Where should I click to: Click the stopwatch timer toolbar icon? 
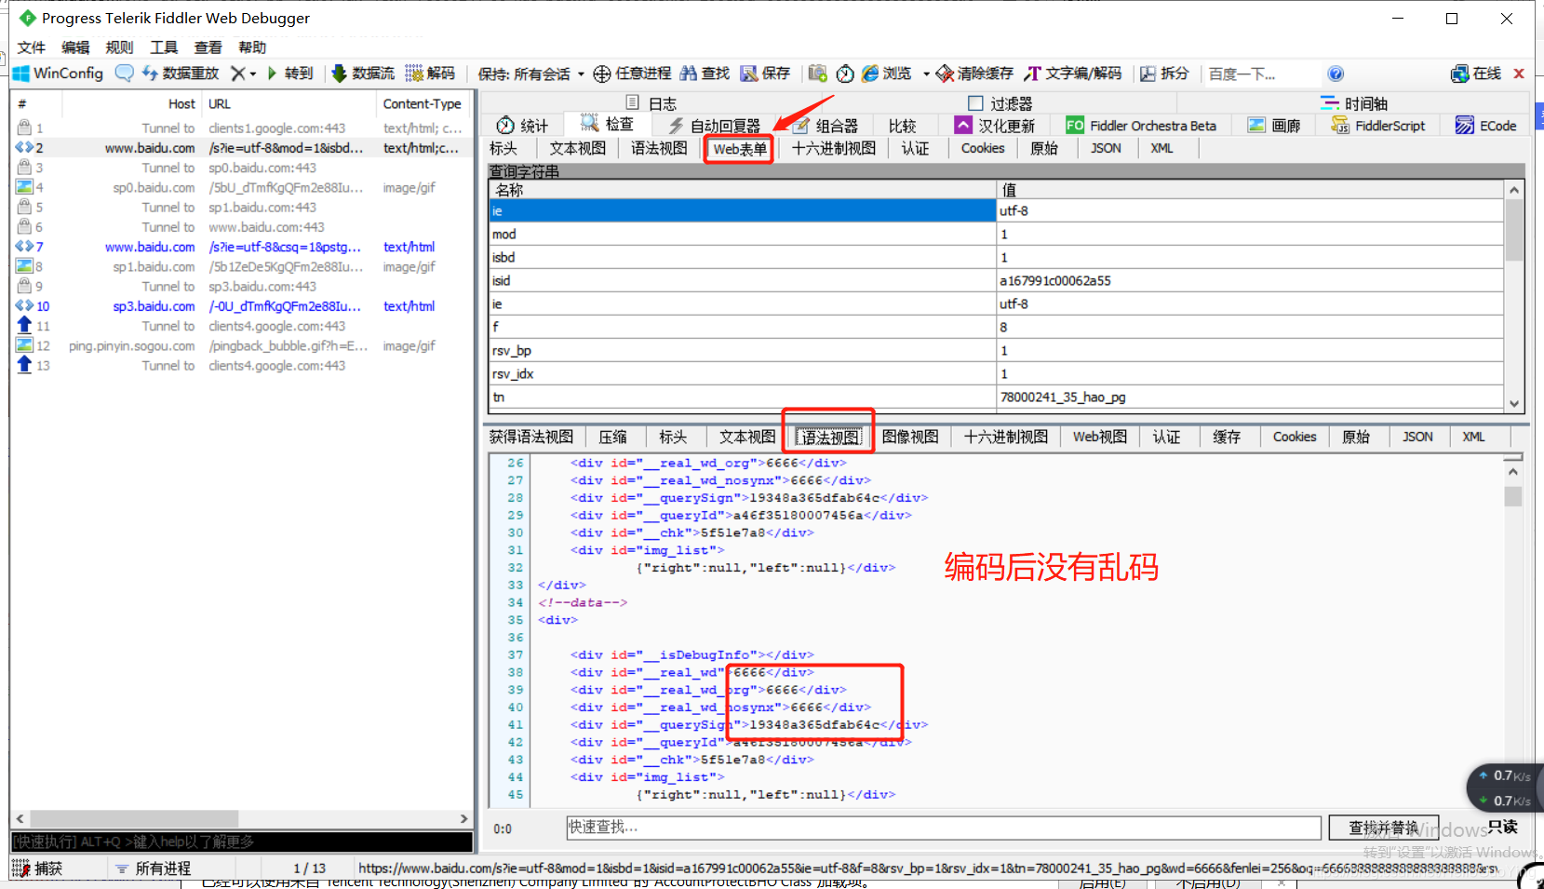(845, 74)
